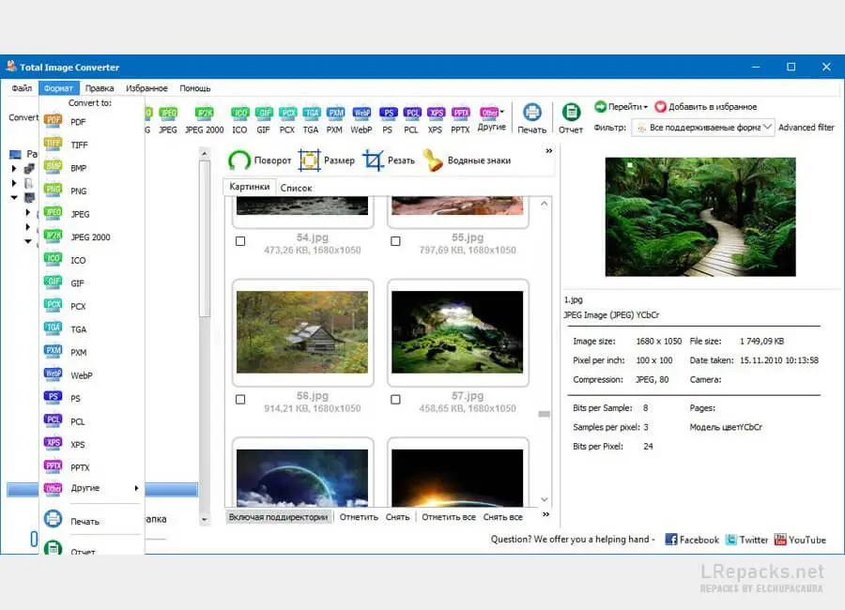Select PCL entry in the format menu
This screenshot has width=845, height=610.
point(92,421)
